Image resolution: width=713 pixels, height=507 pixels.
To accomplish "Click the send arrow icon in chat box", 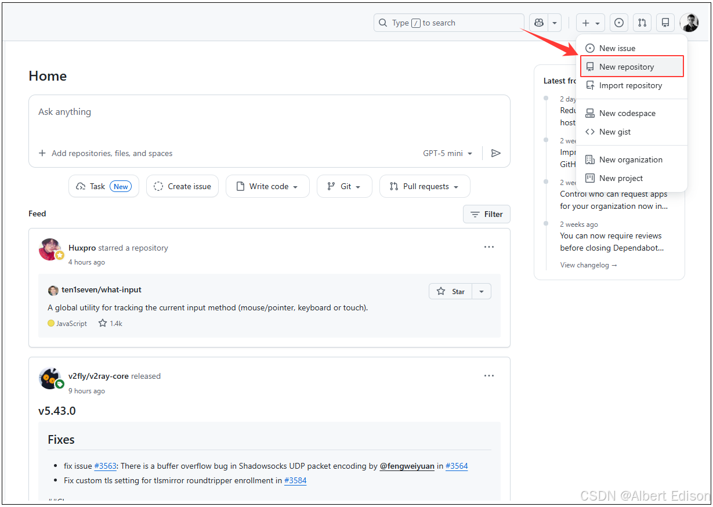I will [x=495, y=153].
